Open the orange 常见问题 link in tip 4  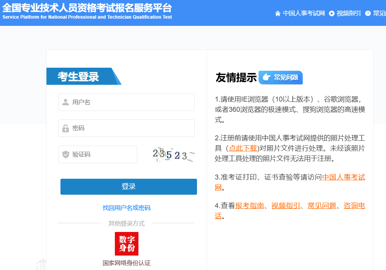pyautogui.click(x=322, y=205)
